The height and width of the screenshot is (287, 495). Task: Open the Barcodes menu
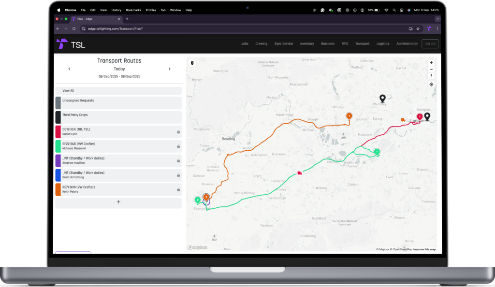click(x=328, y=44)
